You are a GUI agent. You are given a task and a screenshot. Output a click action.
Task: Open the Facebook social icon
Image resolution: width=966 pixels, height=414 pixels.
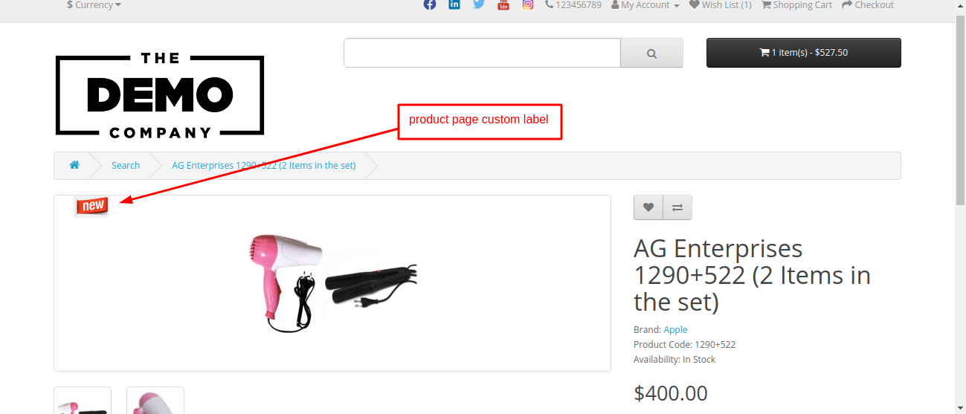pos(430,4)
